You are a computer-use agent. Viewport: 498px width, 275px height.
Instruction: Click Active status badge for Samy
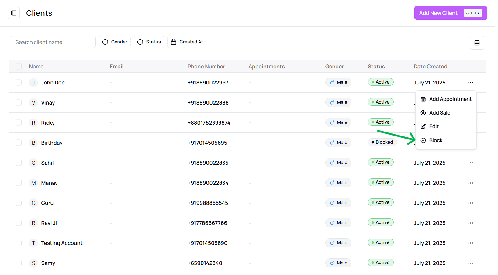(x=381, y=263)
